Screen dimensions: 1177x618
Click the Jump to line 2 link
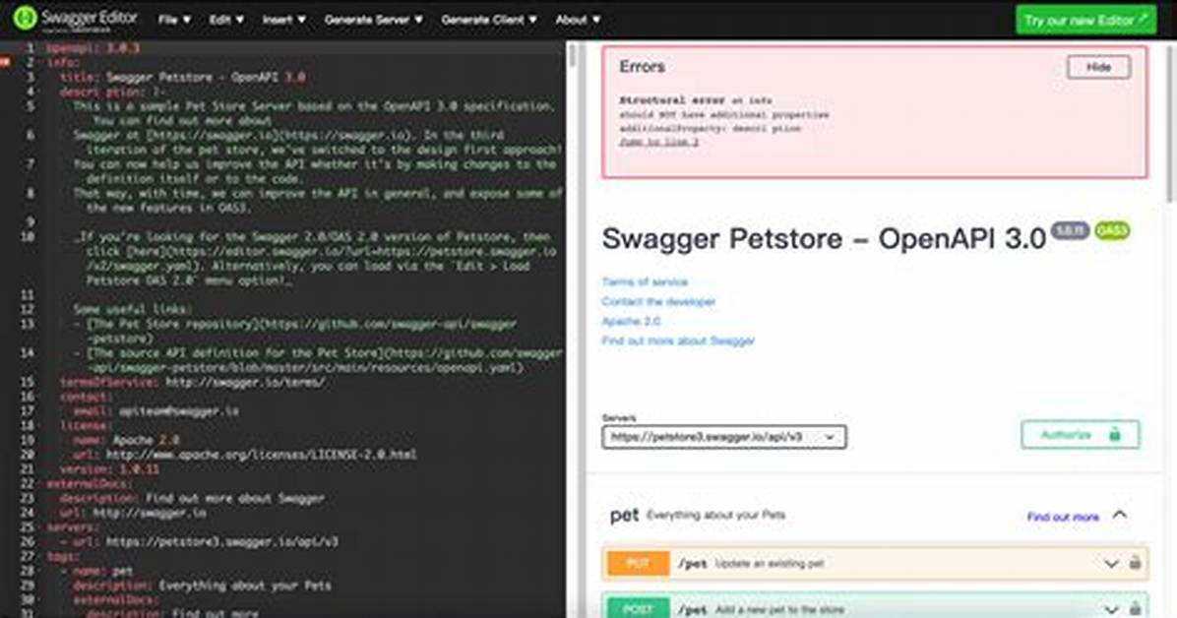tap(658, 142)
